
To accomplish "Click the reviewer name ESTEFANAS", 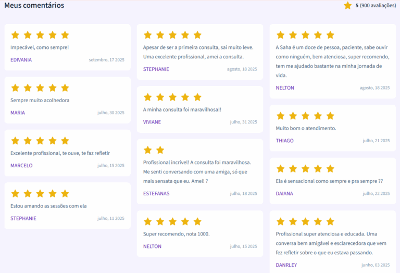I will pos(156,194).
